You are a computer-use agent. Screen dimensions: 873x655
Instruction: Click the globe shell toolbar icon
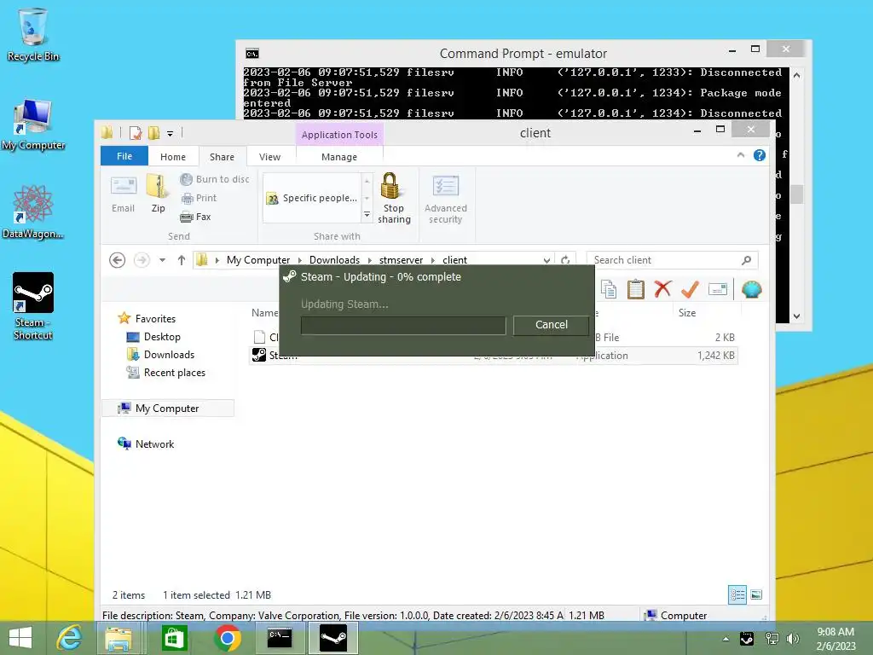click(x=751, y=290)
